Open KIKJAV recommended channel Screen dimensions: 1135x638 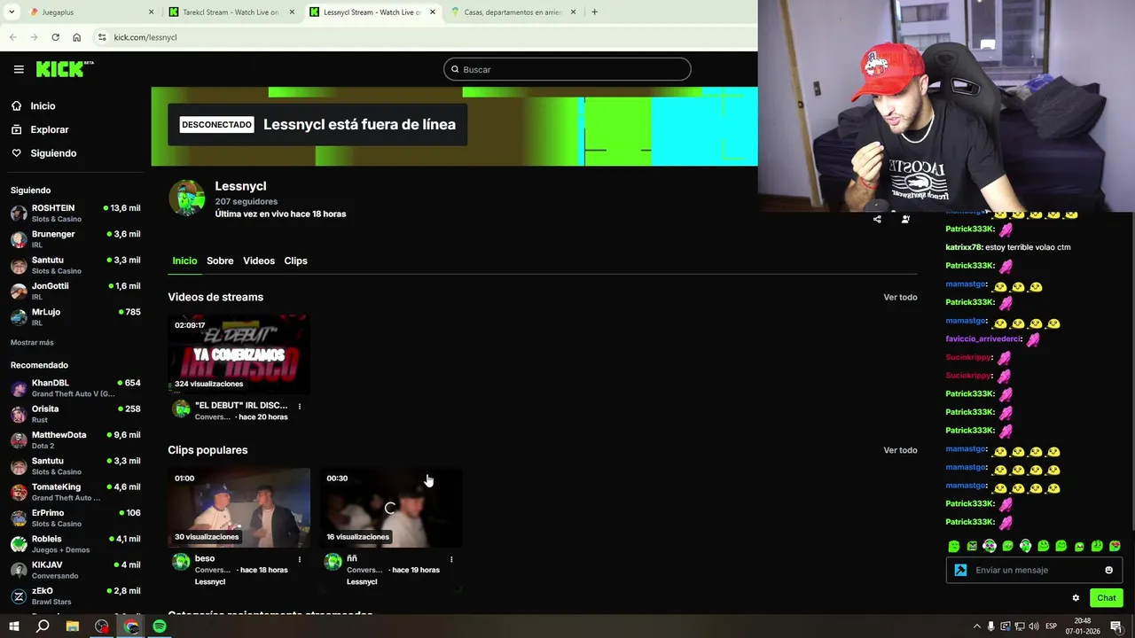pos(75,570)
